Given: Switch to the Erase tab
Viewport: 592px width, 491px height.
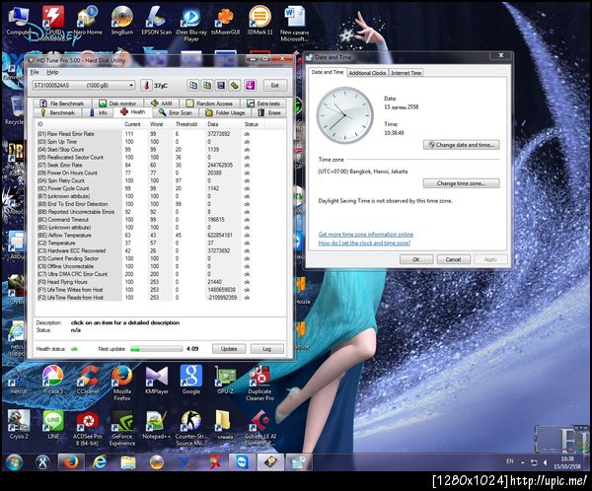Looking at the screenshot, I should click(269, 112).
